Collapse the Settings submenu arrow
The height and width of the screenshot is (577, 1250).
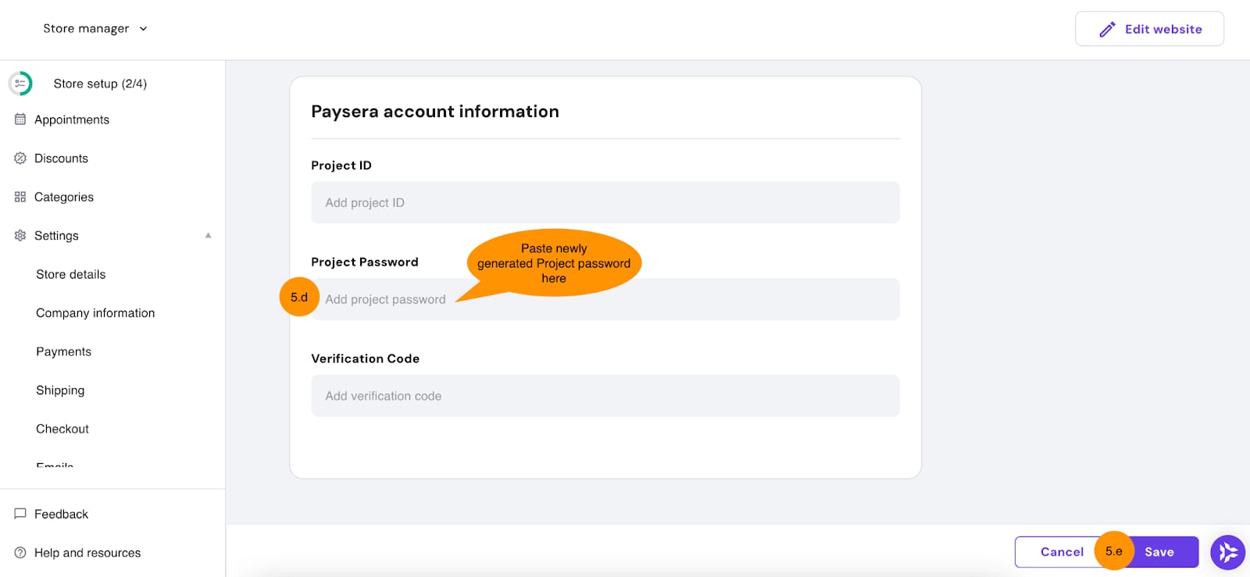[208, 236]
